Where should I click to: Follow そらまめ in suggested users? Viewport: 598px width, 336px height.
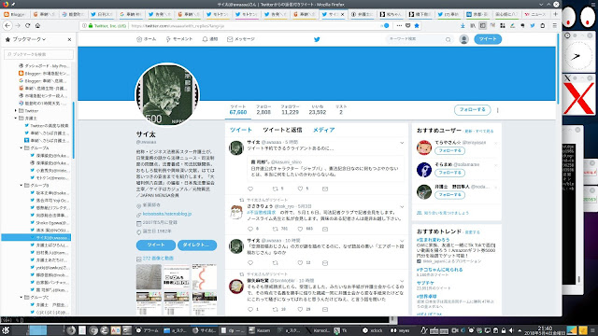(x=449, y=173)
